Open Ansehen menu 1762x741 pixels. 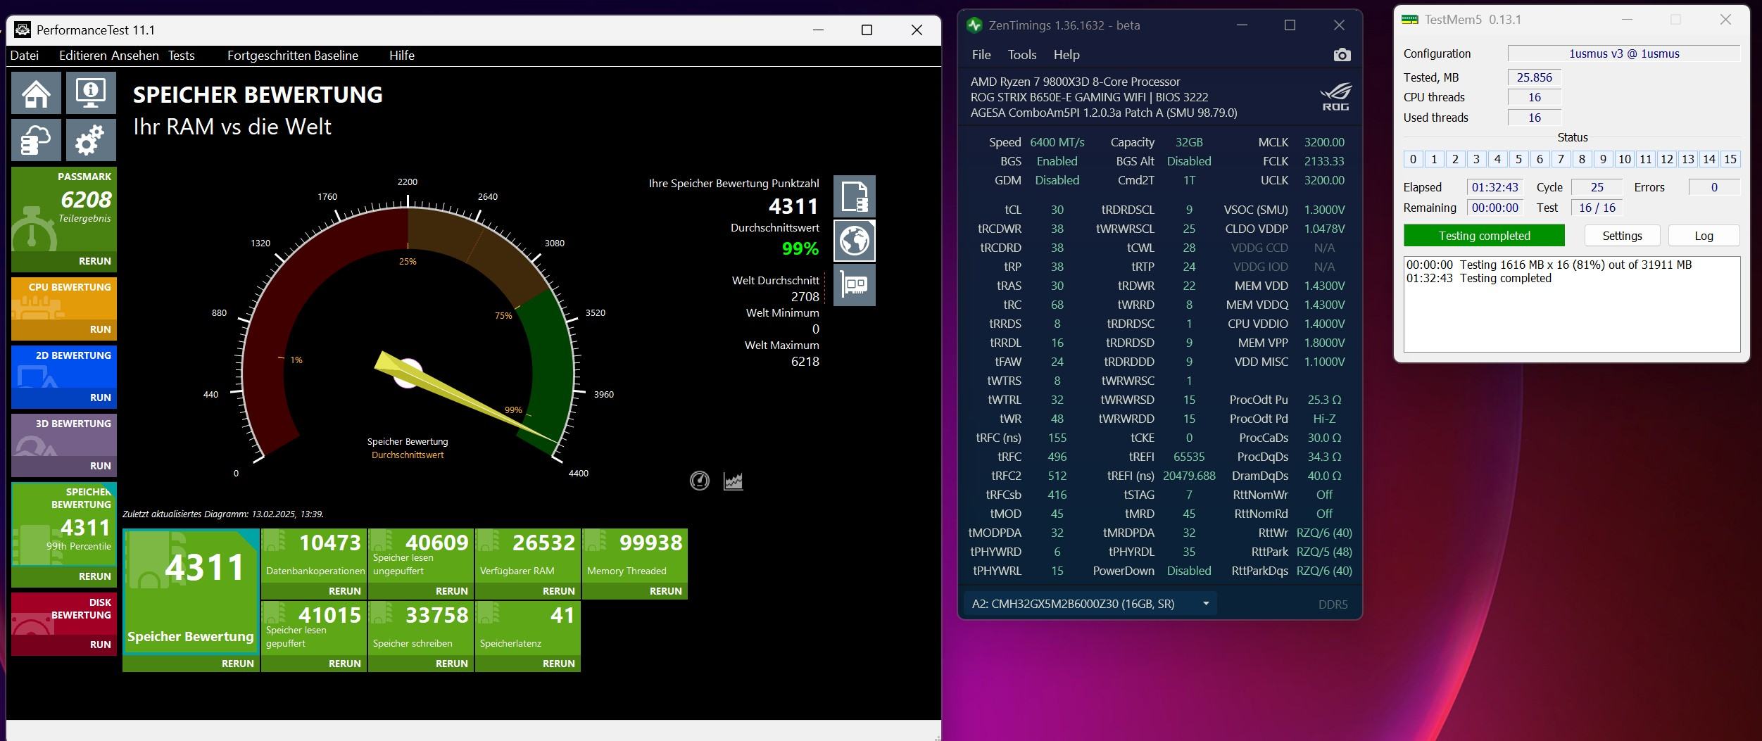134,56
